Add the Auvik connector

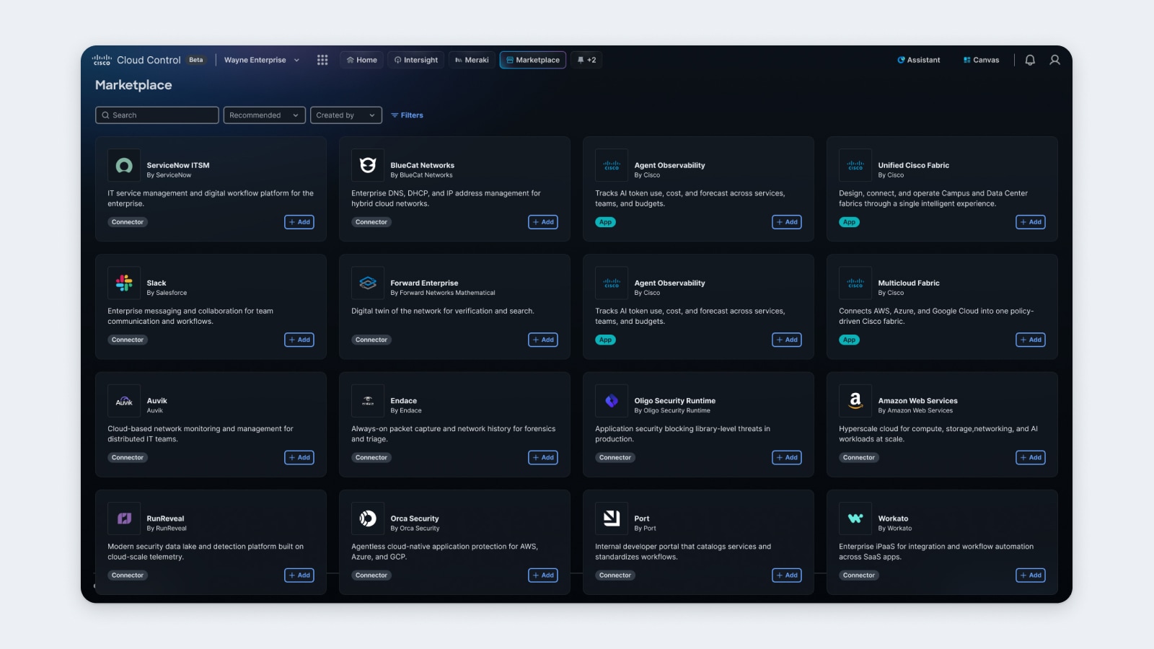pyautogui.click(x=299, y=457)
